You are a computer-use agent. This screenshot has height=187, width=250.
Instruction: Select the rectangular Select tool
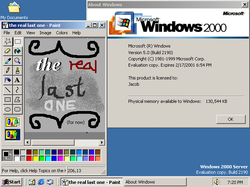pos(18,42)
